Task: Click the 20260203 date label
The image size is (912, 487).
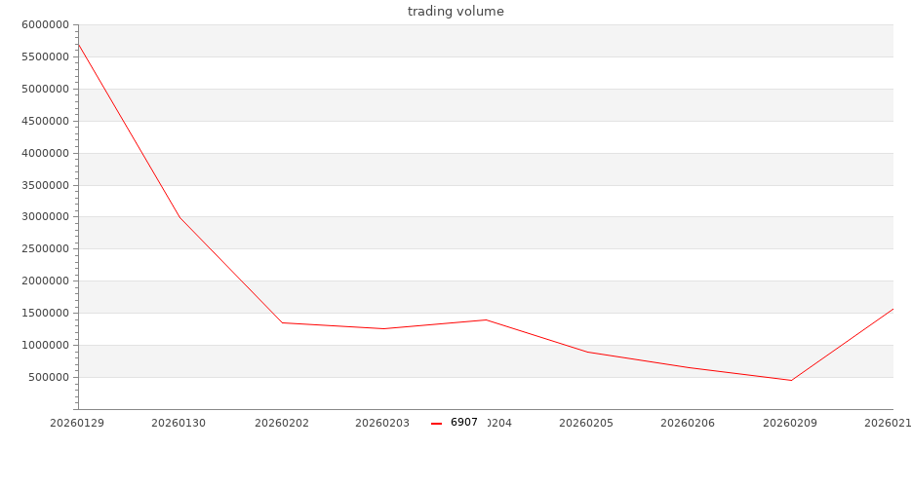Action: pos(382,423)
